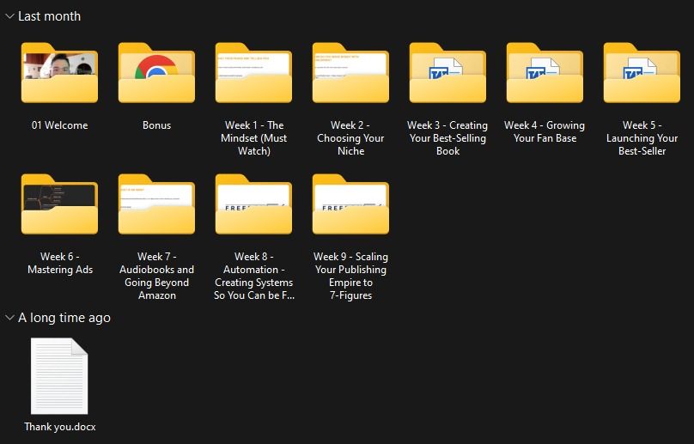The width and height of the screenshot is (694, 444).
Task: Collapse the A long time ago chevron
Action: [9, 319]
